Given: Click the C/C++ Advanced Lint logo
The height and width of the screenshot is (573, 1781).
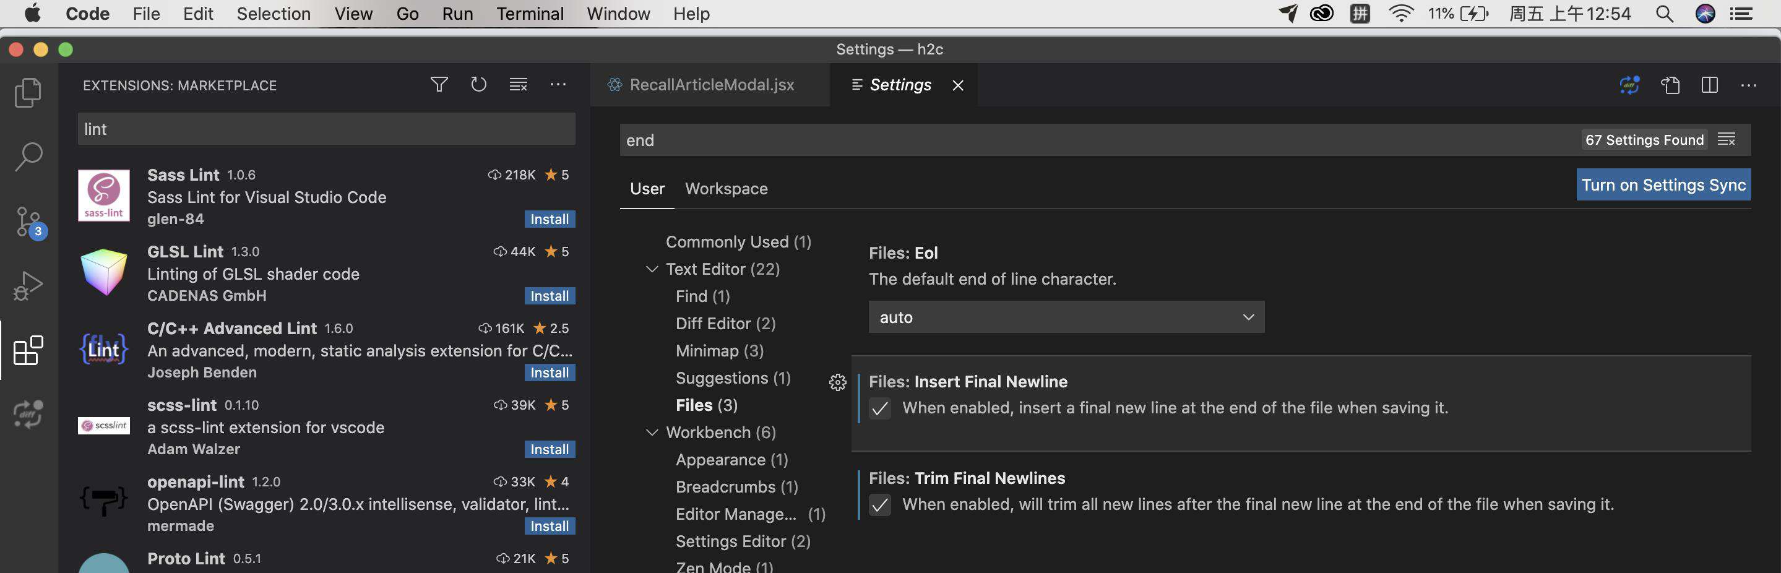Looking at the screenshot, I should tap(104, 349).
